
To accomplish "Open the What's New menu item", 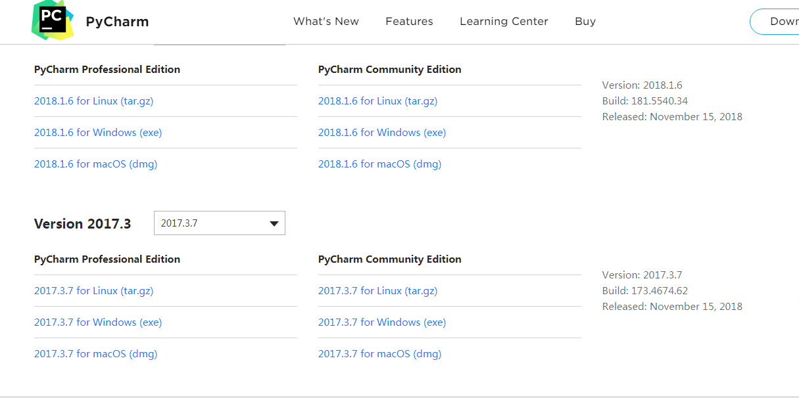I will (x=326, y=22).
